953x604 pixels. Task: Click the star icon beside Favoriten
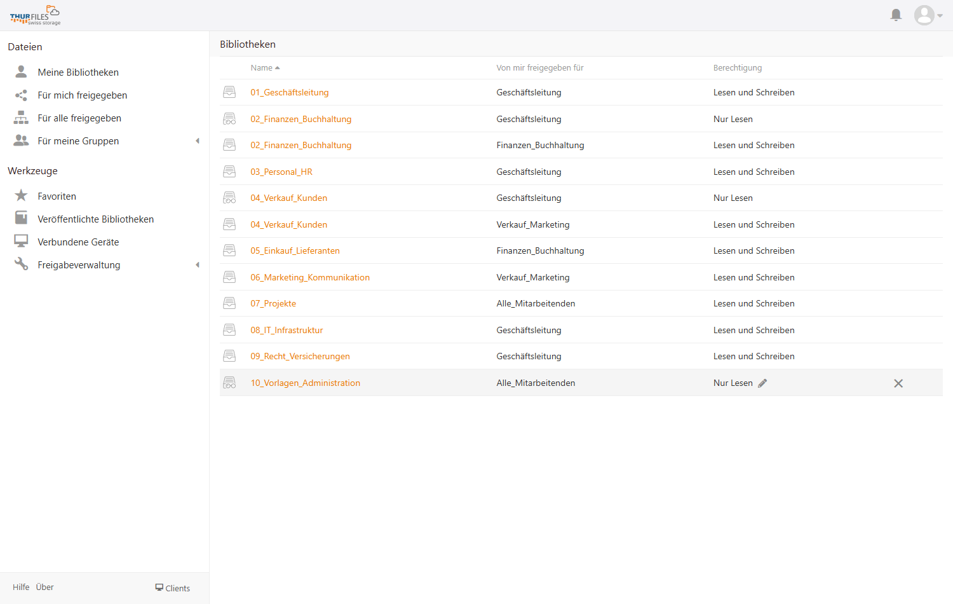click(21, 195)
